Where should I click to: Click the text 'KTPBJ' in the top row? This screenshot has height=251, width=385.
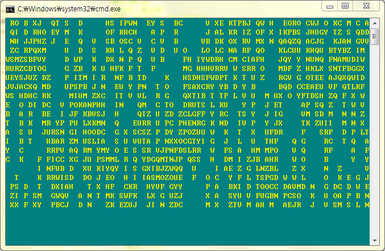tap(239, 23)
